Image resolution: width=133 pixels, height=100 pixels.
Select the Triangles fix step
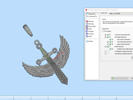90,31
